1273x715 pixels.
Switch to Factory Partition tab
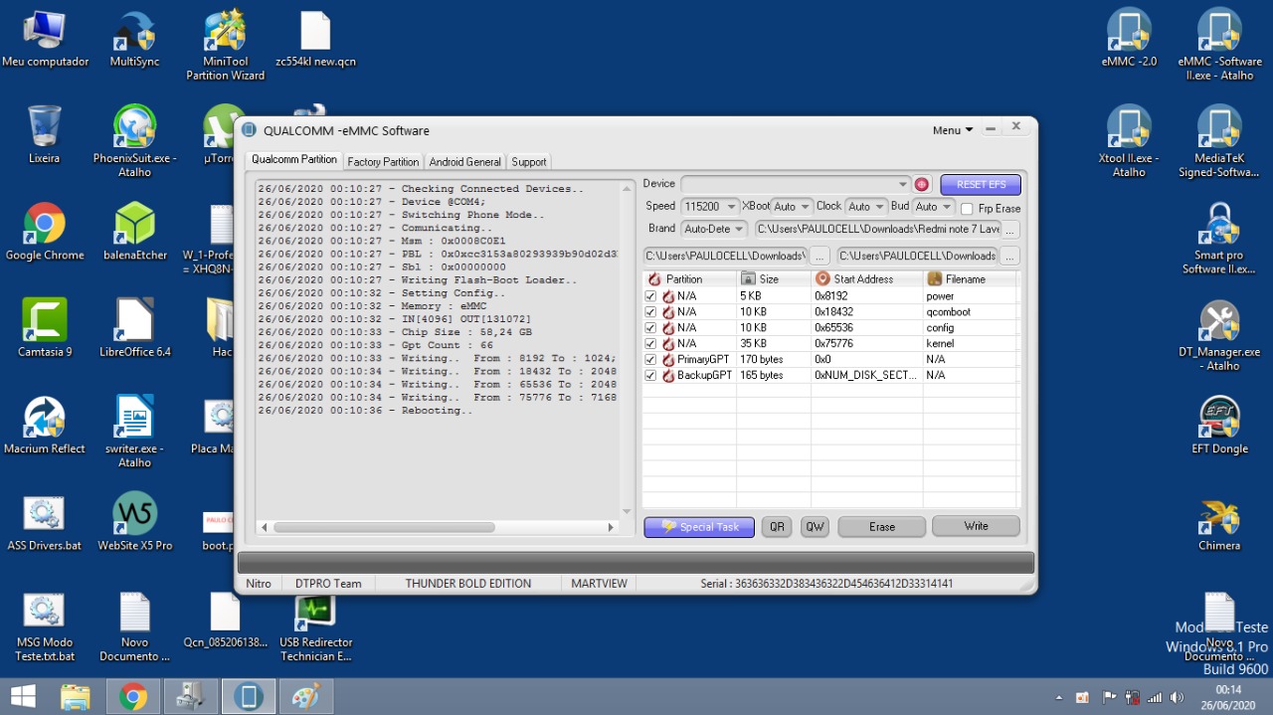tap(383, 162)
